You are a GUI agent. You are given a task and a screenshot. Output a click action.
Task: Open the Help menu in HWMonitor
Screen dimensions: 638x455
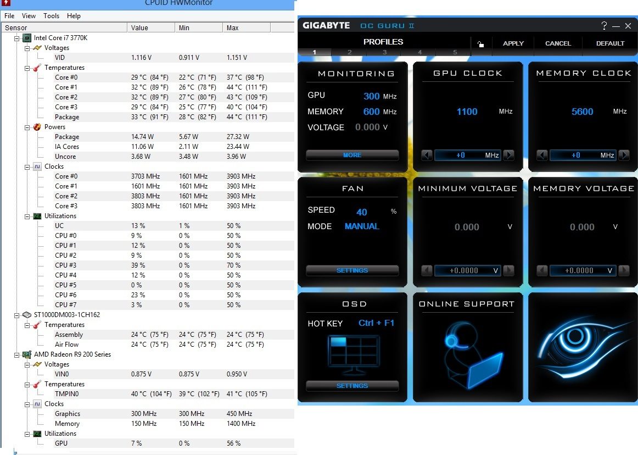(x=74, y=16)
